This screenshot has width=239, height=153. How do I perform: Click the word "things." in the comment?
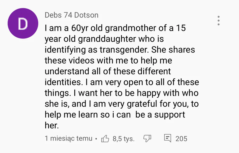57,93
